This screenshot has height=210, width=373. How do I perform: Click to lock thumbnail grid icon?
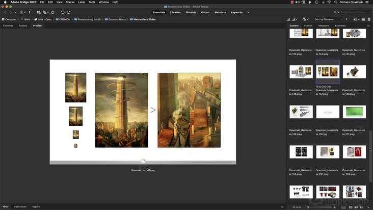pyautogui.click(x=343, y=207)
